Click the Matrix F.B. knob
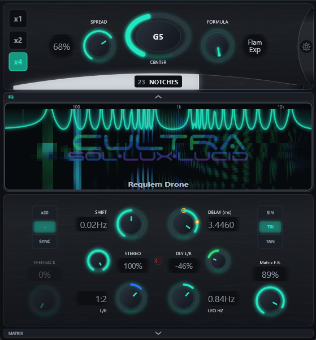 coord(270,300)
